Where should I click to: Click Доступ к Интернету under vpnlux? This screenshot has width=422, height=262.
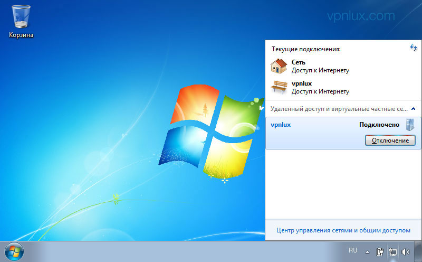click(x=320, y=91)
